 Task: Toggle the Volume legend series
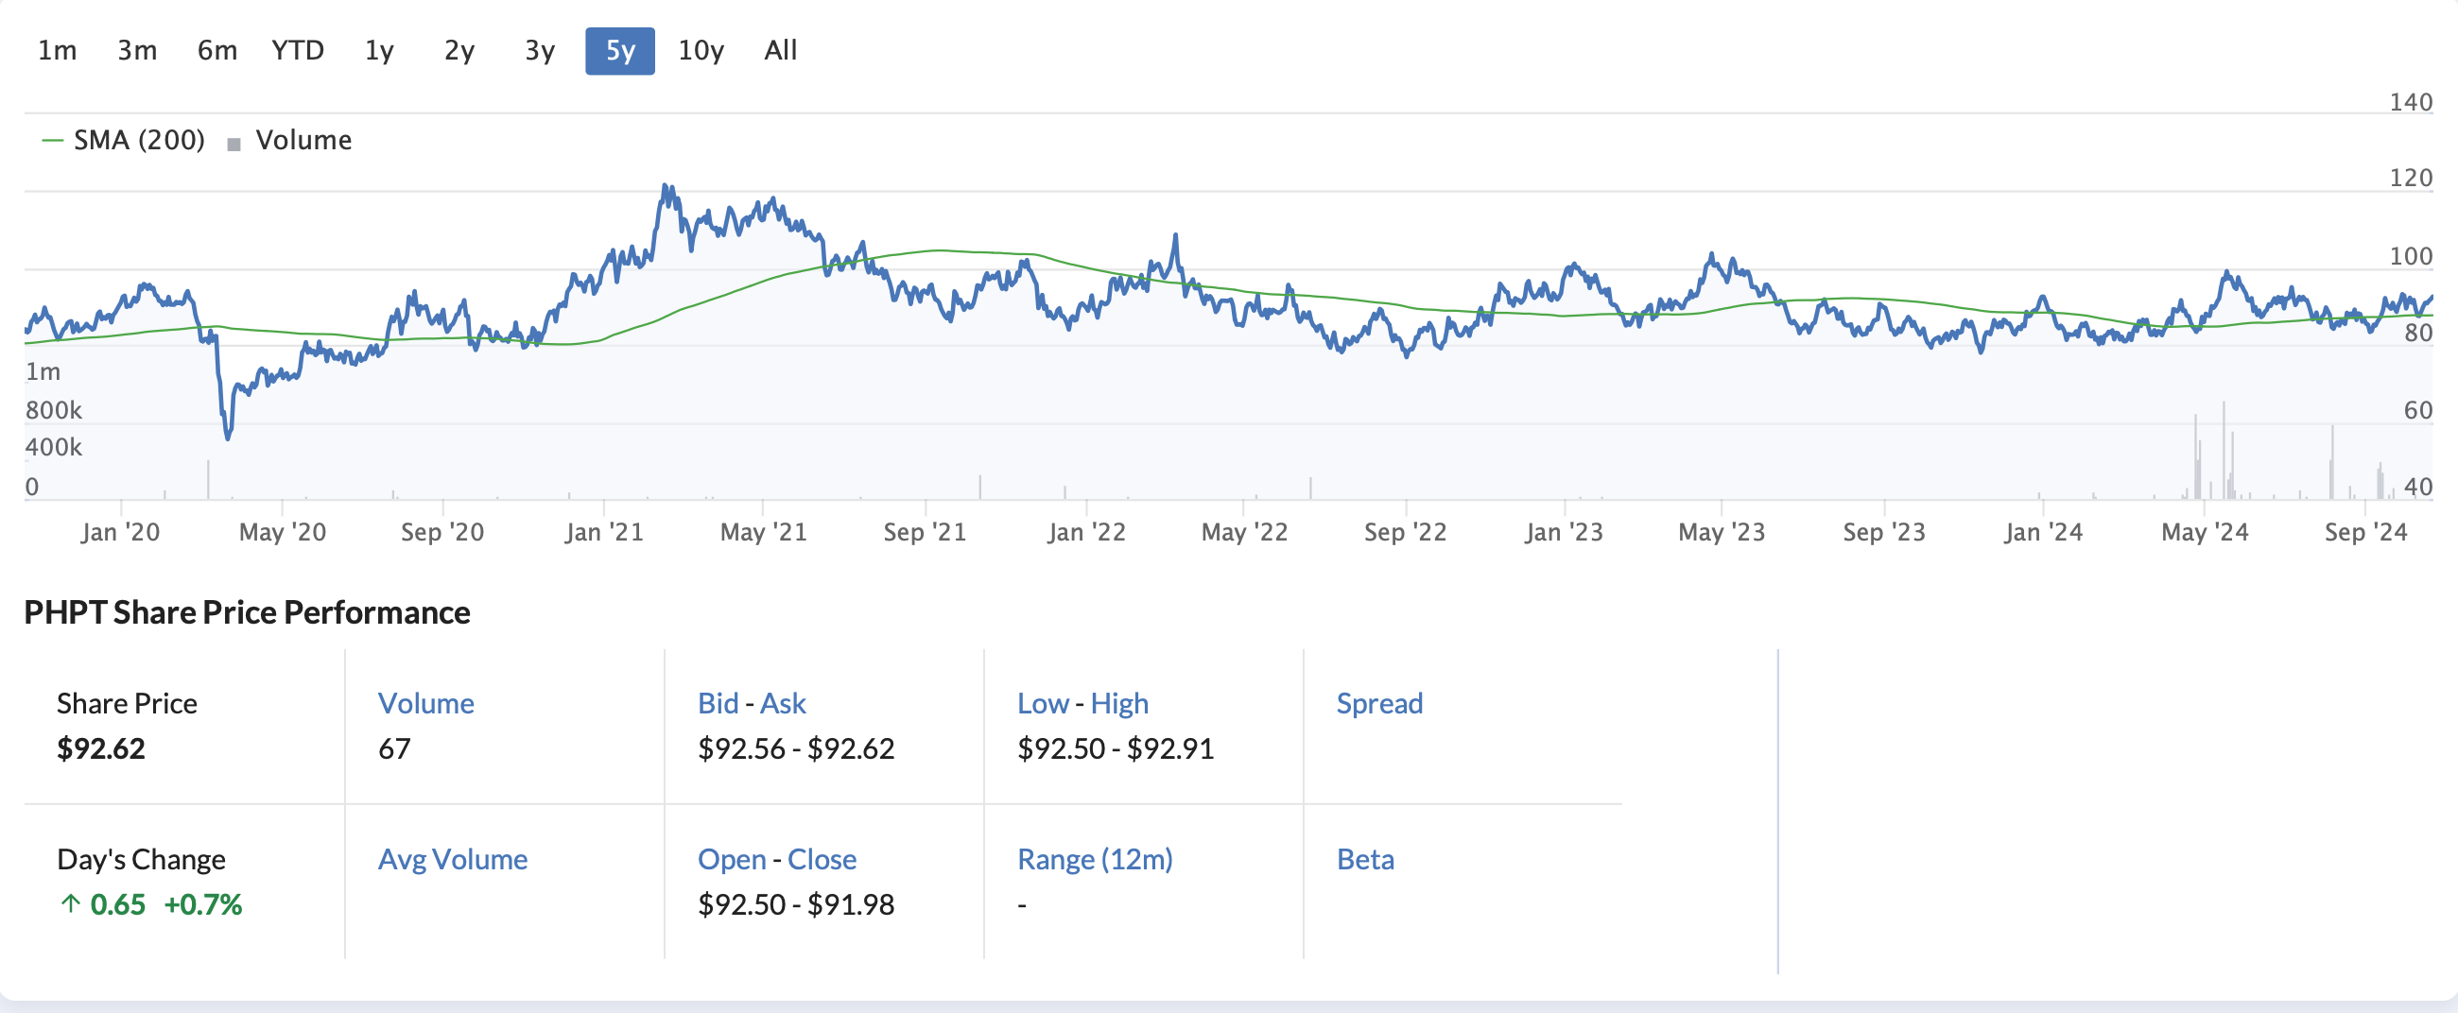click(290, 140)
